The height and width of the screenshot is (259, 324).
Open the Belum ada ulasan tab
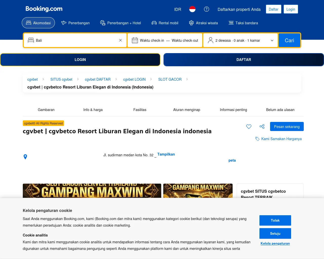(280, 110)
